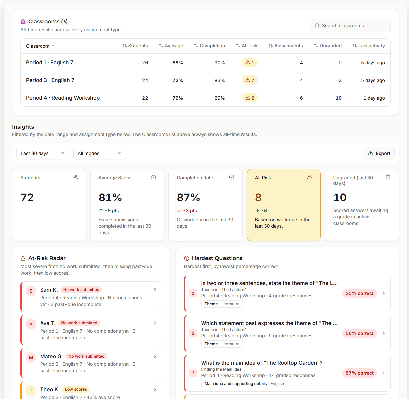The width and height of the screenshot is (409, 399).
Task: Sort table by Last activity column
Action: pos(369,46)
